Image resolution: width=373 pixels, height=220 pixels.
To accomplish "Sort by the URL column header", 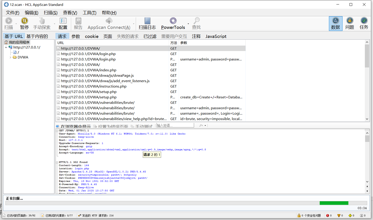I will pos(112,43).
